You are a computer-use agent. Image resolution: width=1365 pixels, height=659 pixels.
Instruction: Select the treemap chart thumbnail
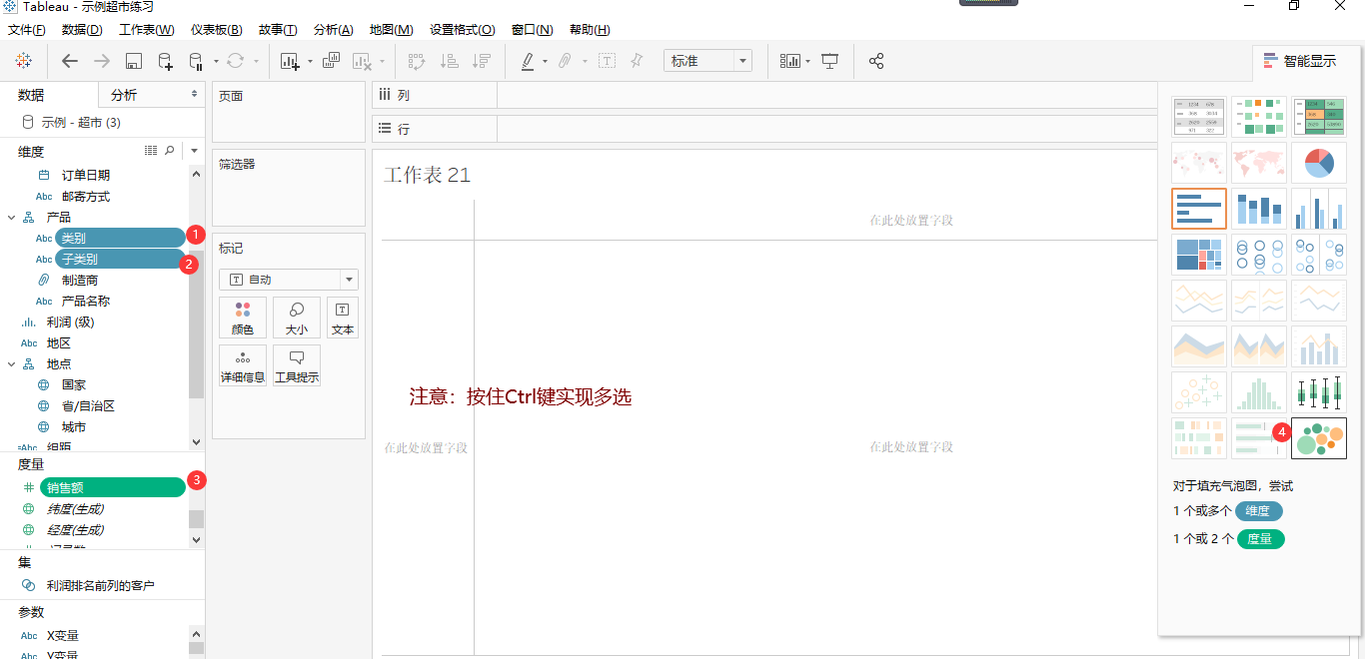point(1199,254)
